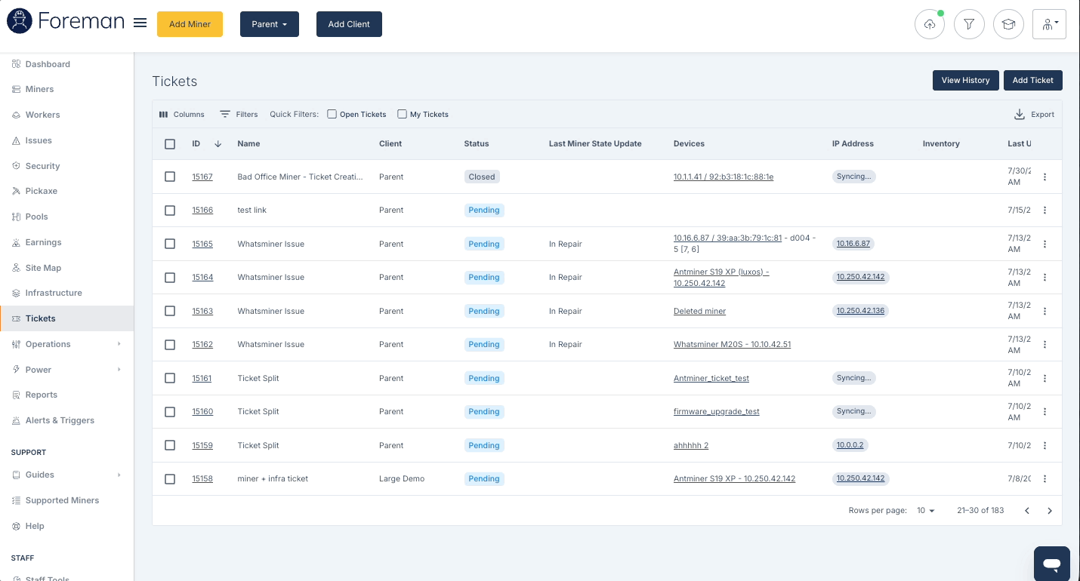Click the Add Ticket button
This screenshot has width=1080, height=581.
pos(1032,80)
